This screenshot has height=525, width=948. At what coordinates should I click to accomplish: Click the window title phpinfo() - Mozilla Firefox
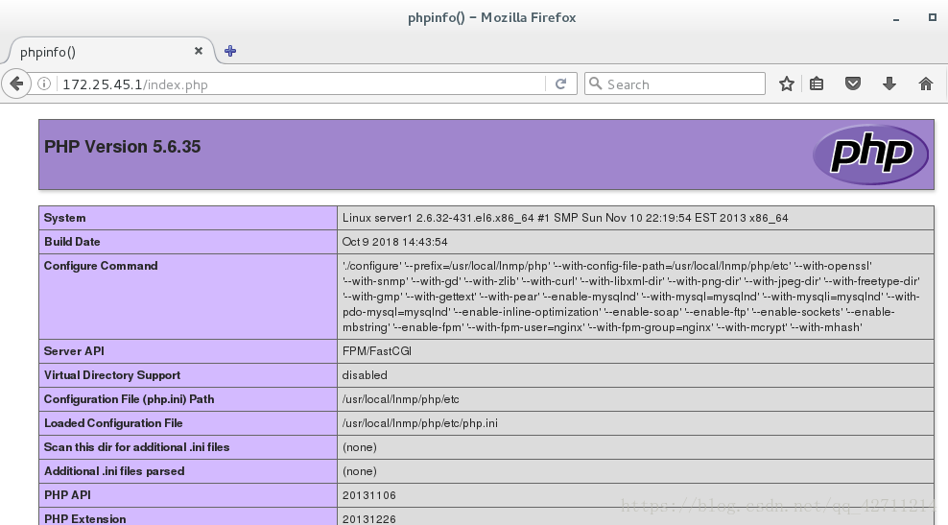click(491, 17)
